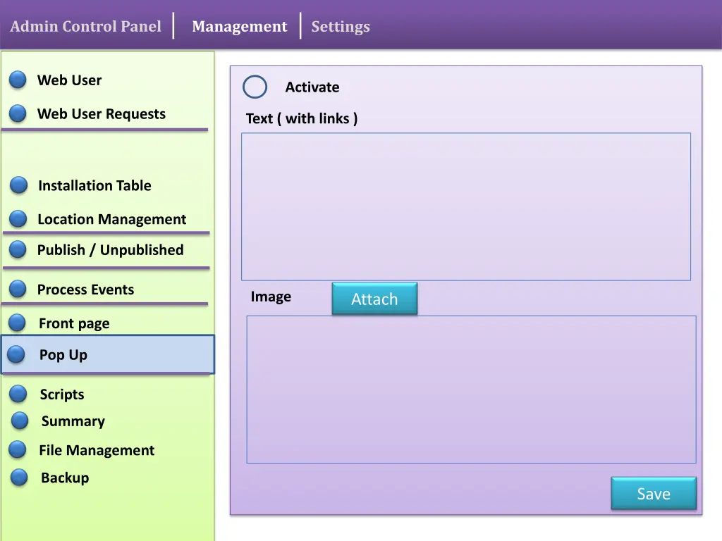
Task: Click inside the Text with links field
Action: point(465,206)
